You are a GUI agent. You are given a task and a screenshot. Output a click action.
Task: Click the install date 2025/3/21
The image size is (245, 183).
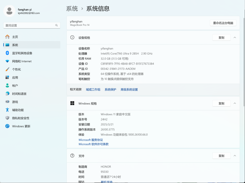[x=107, y=125]
